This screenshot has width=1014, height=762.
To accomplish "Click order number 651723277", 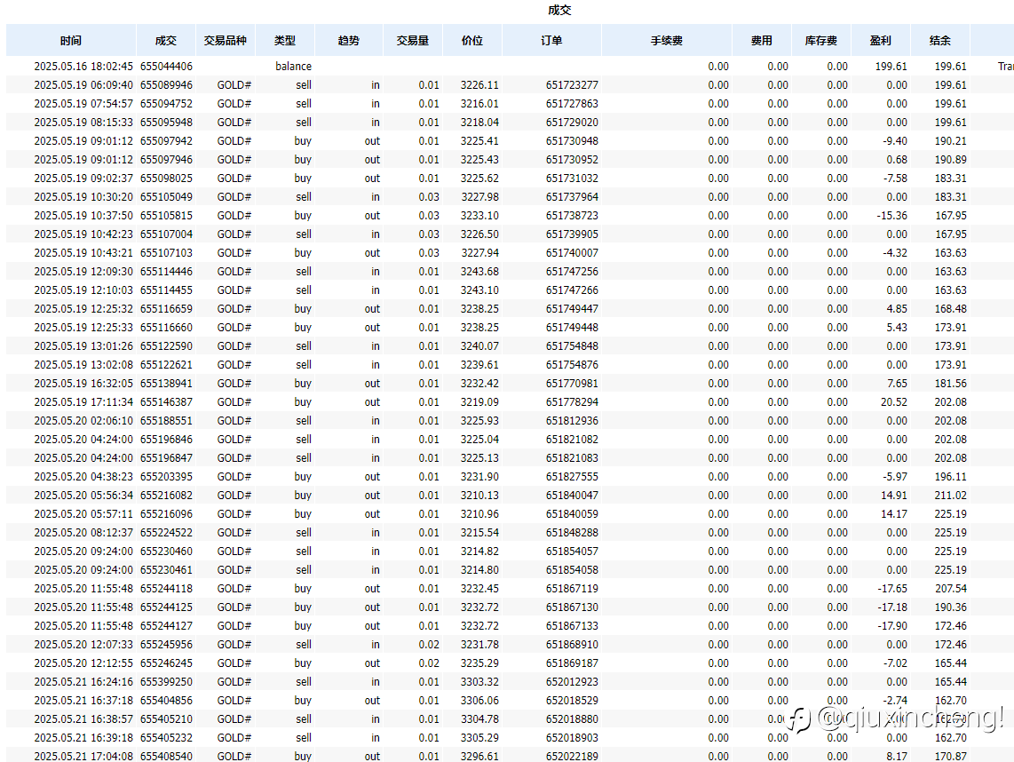I will 572,84.
